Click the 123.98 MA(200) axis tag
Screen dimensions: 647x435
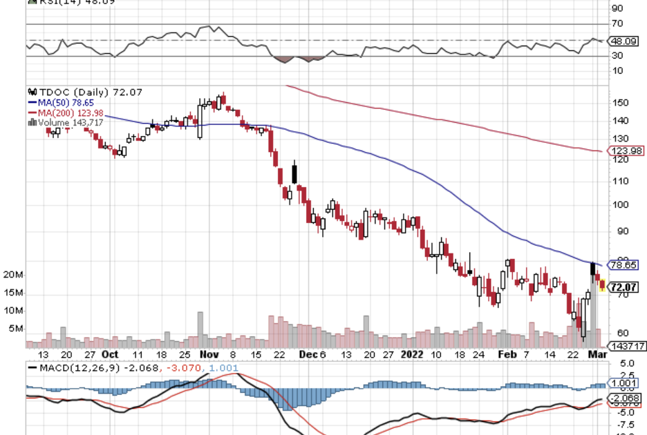[626, 151]
